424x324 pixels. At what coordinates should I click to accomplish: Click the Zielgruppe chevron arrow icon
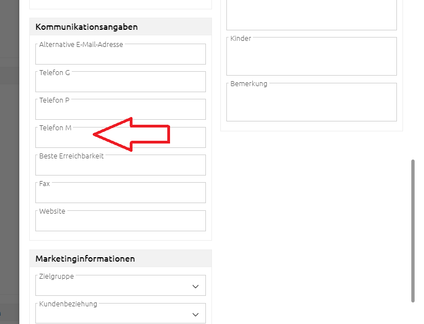tap(195, 286)
